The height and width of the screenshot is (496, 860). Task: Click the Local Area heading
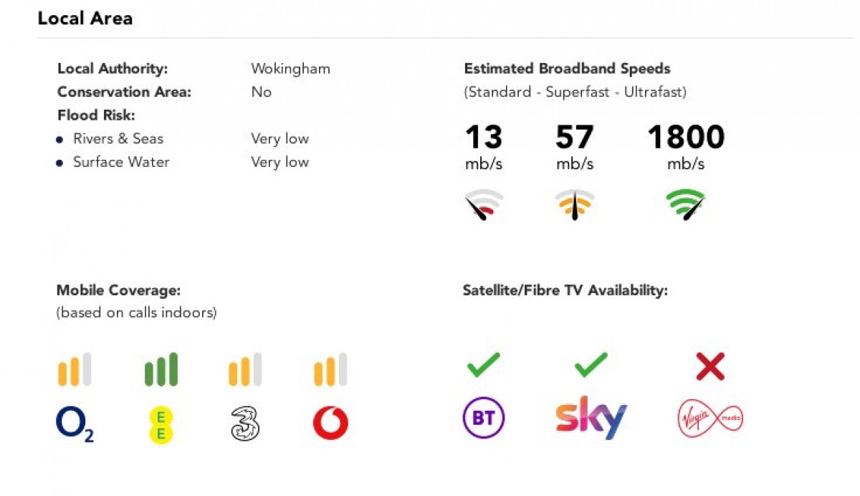click(x=85, y=19)
